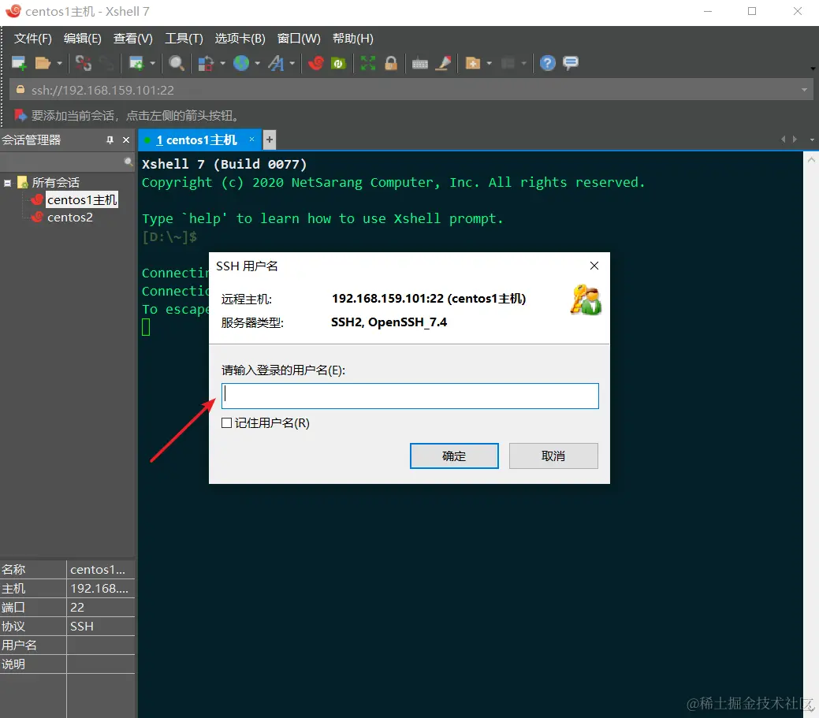Open the 窗口(W) menu
819x718 pixels.
coord(299,39)
